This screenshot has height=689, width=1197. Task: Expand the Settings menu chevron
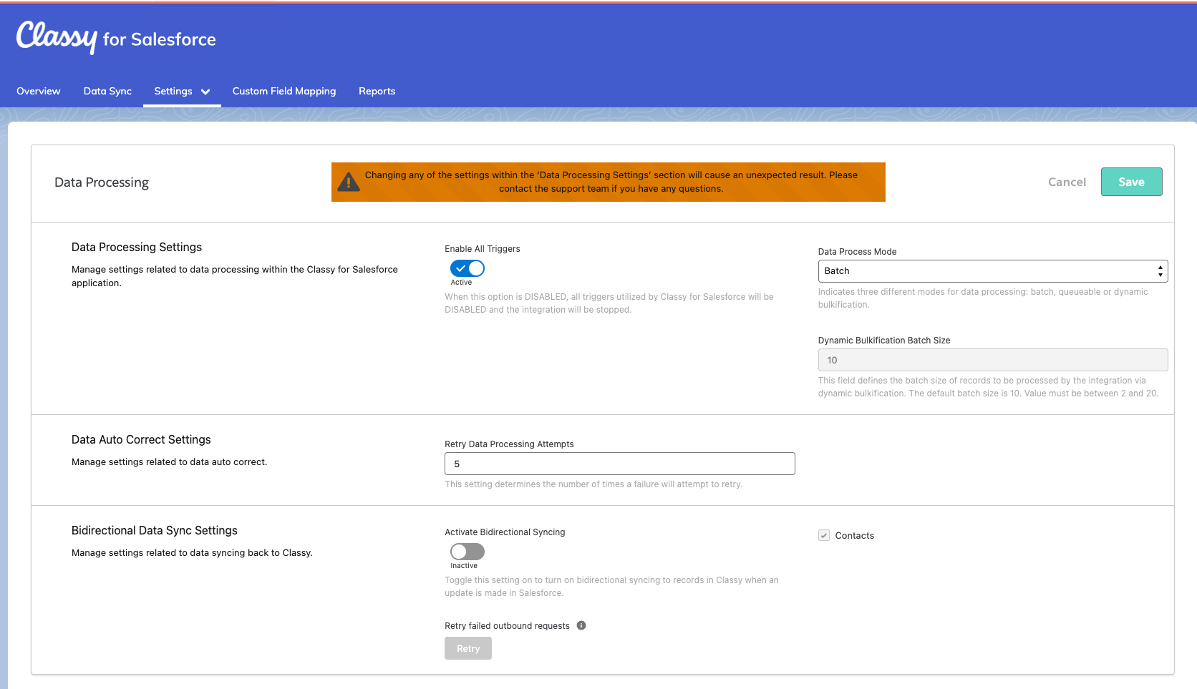click(205, 92)
